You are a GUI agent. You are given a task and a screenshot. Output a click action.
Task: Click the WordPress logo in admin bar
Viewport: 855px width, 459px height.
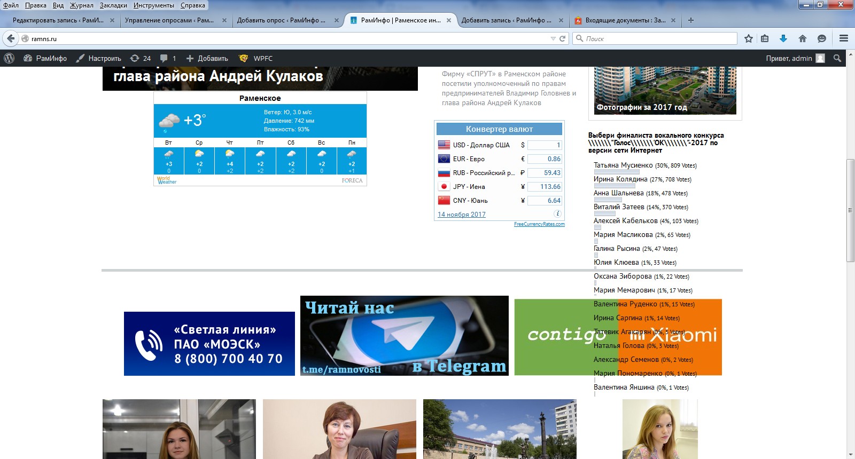tap(9, 58)
